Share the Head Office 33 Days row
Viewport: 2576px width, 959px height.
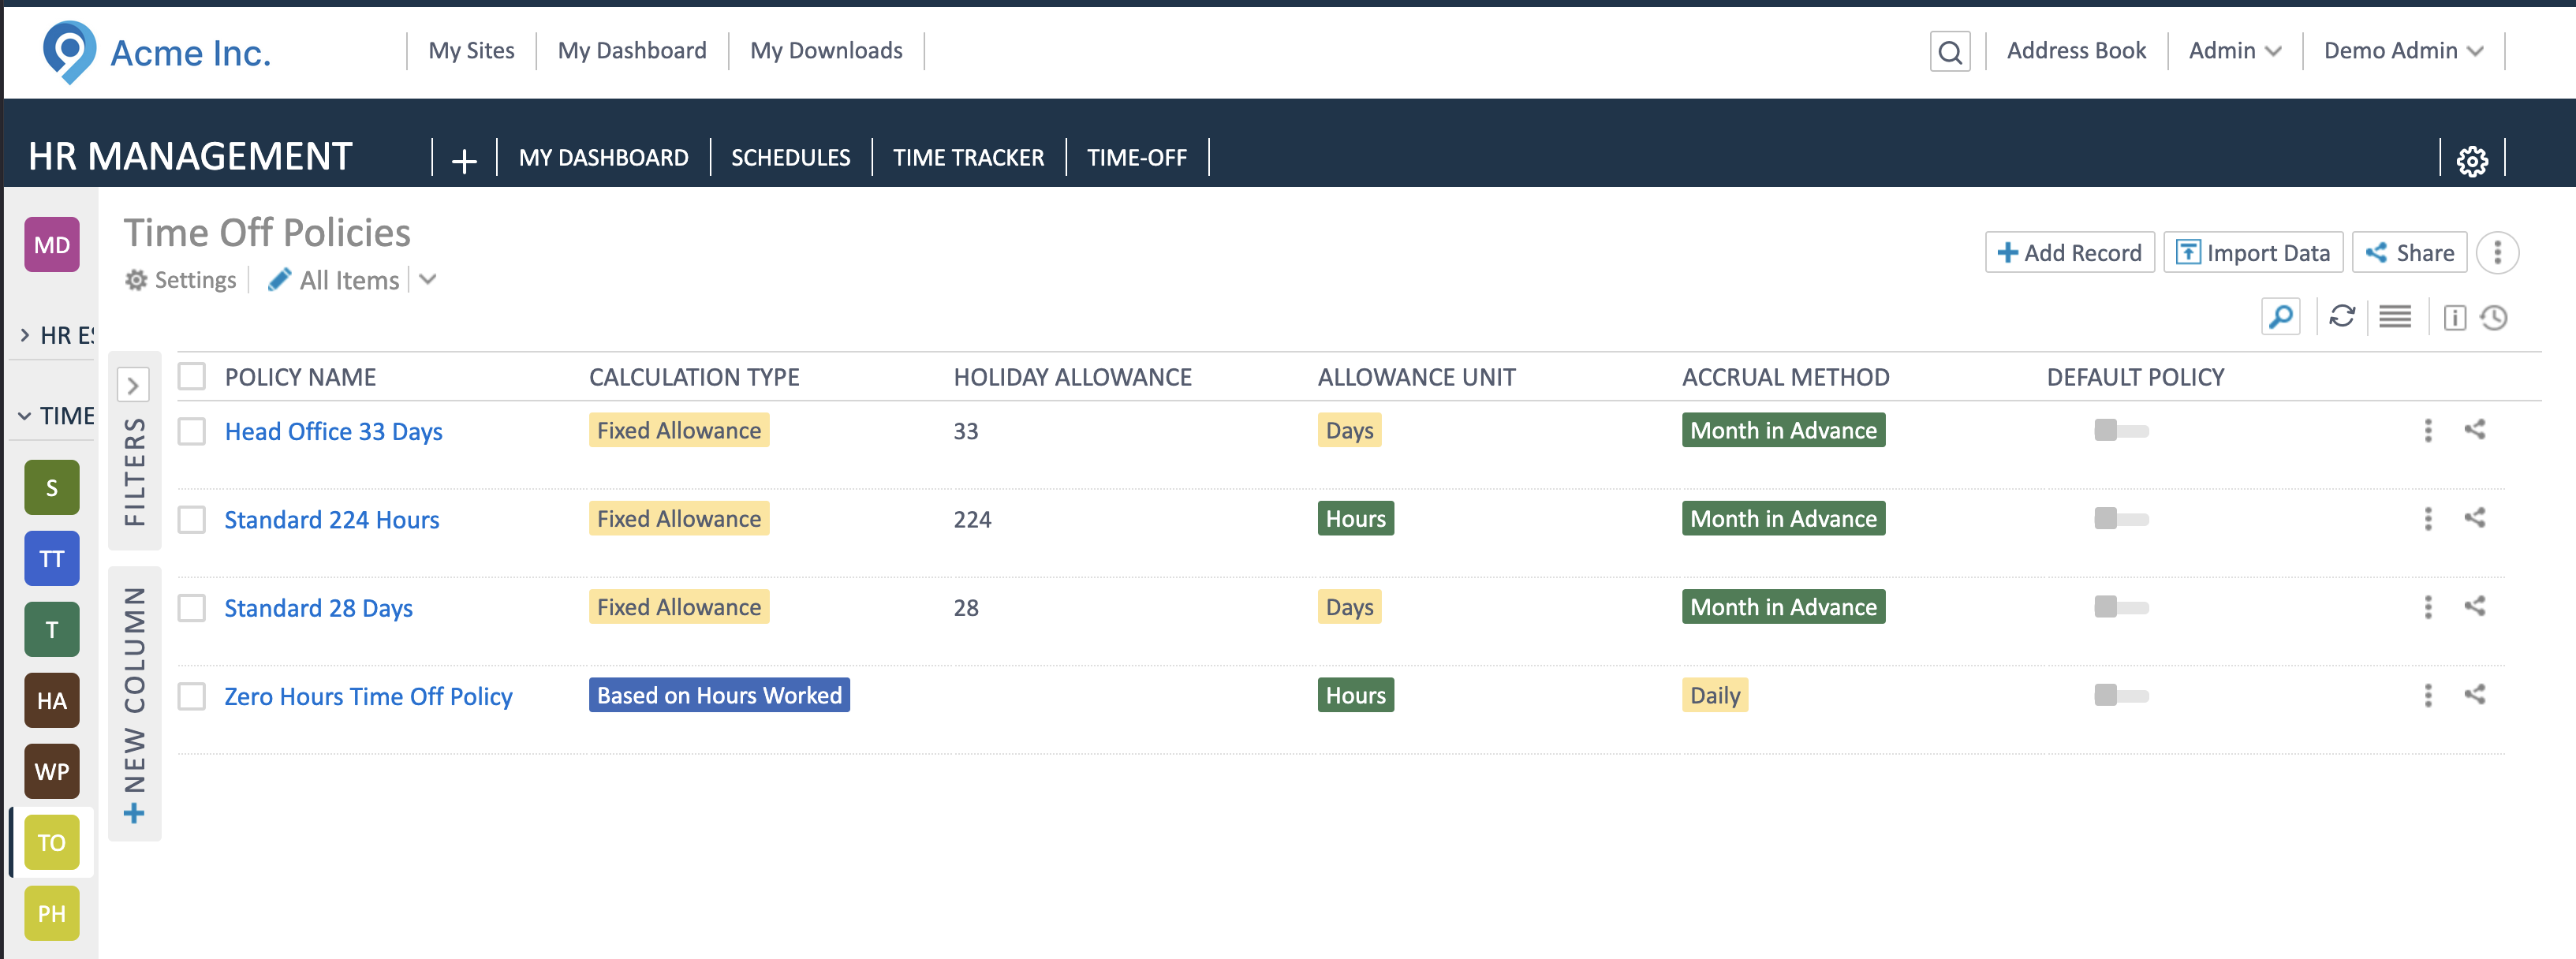pos(2474,430)
